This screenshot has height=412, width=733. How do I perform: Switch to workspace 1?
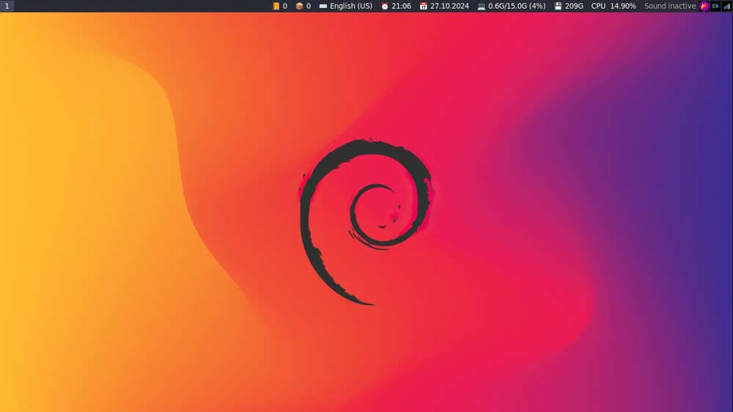[7, 6]
